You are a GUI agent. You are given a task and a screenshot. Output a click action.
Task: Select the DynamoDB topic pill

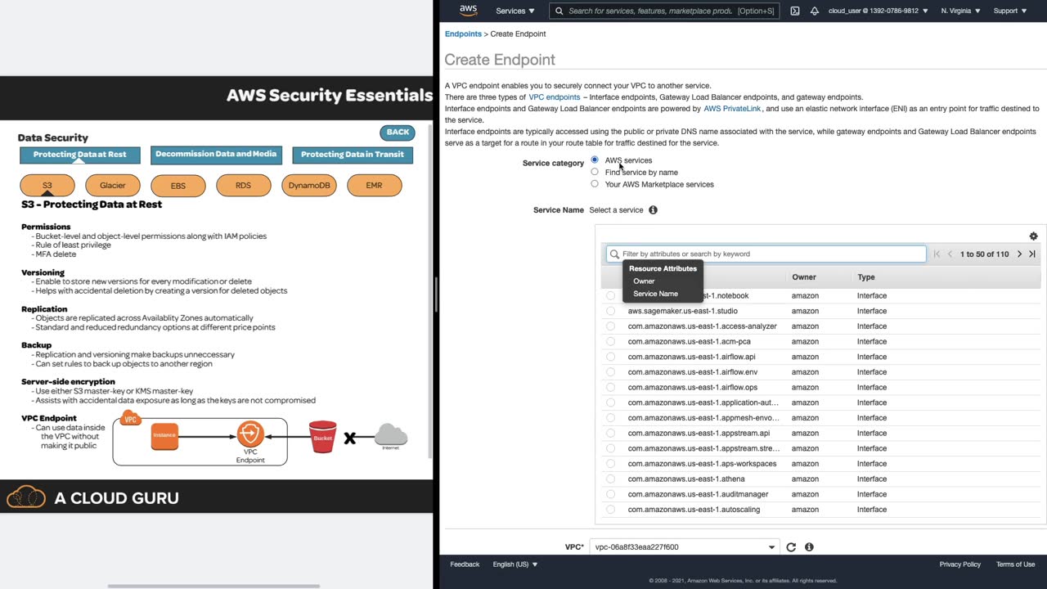click(309, 186)
